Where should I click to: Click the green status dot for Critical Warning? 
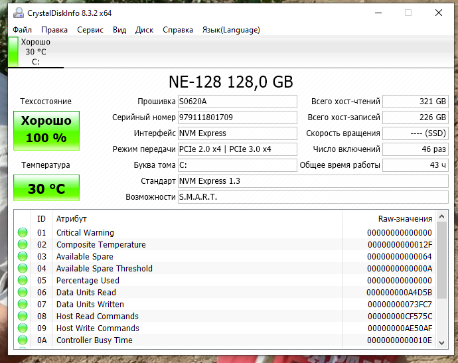pyautogui.click(x=23, y=233)
